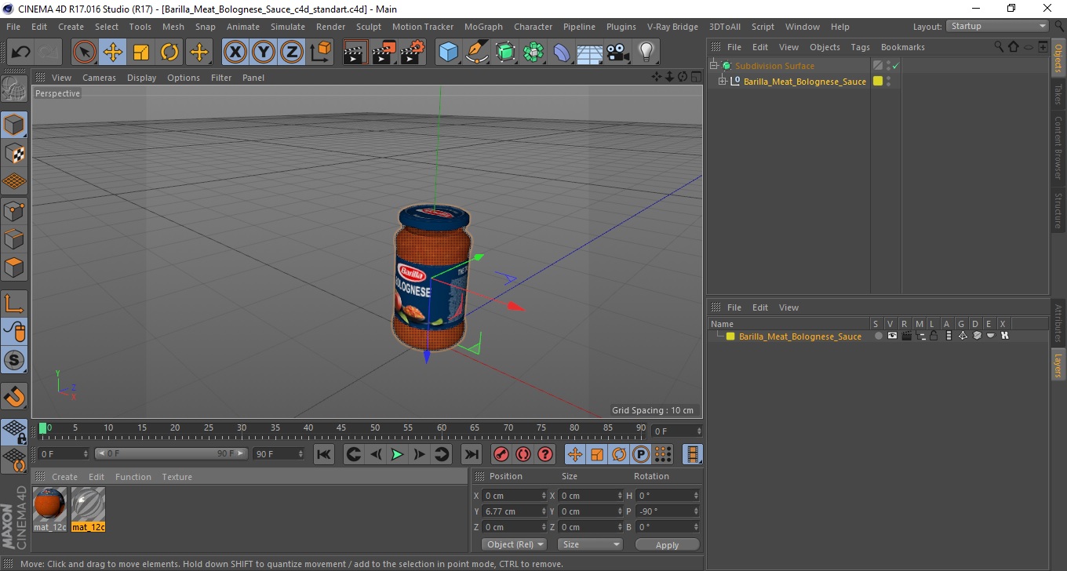Image resolution: width=1067 pixels, height=571 pixels.
Task: Activate the Move tool in top toolbar
Action: point(113,53)
